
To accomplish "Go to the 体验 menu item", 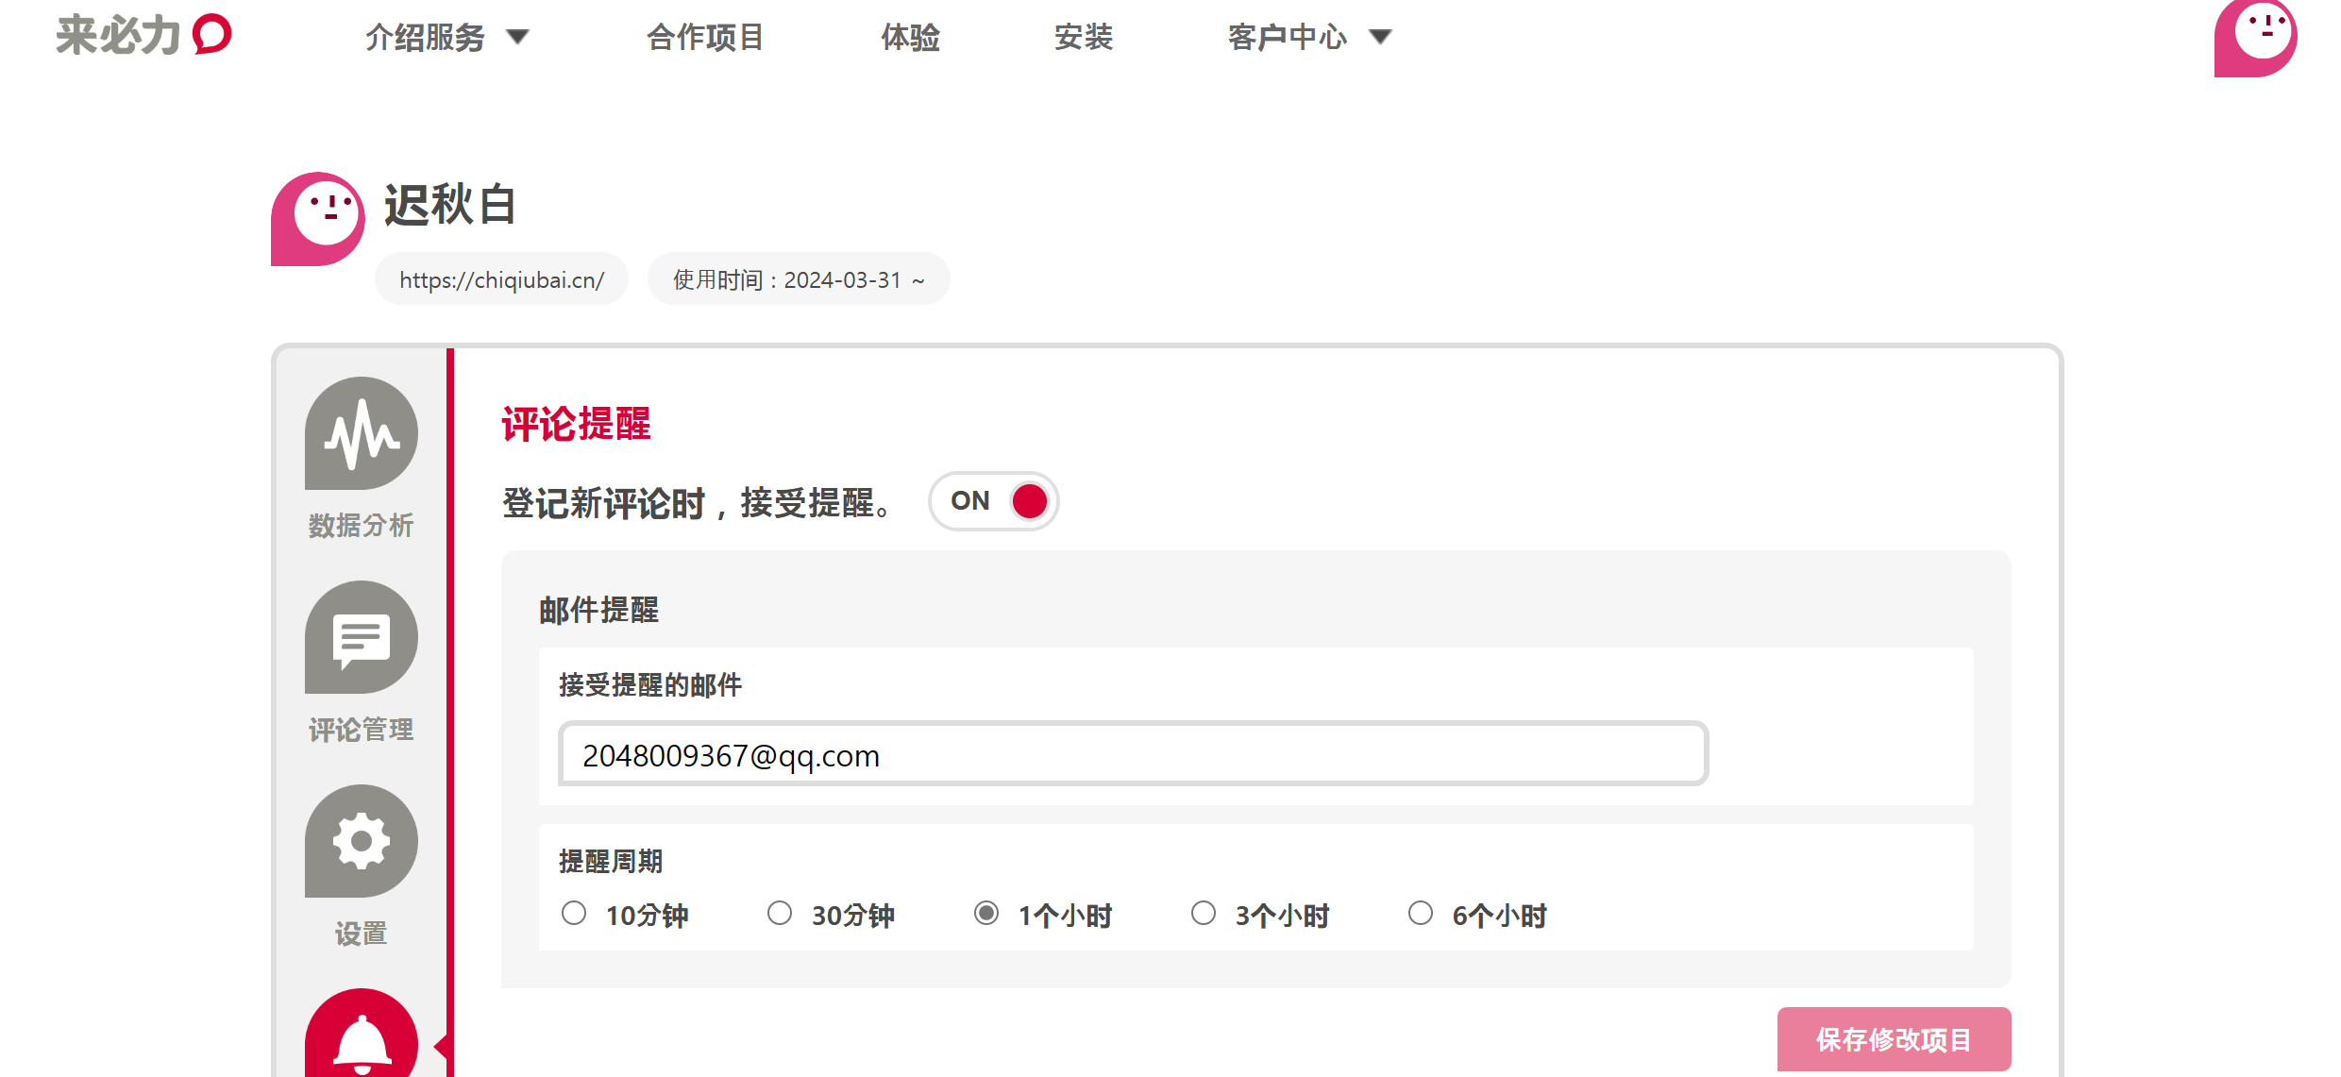I will (x=910, y=38).
